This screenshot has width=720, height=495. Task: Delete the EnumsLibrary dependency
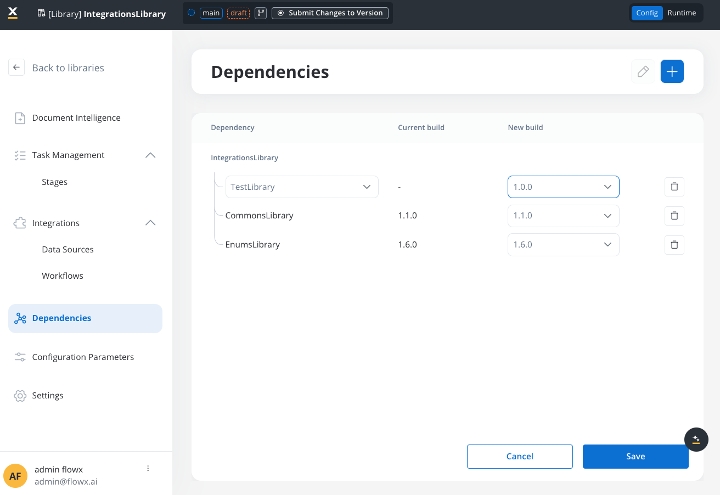674,245
